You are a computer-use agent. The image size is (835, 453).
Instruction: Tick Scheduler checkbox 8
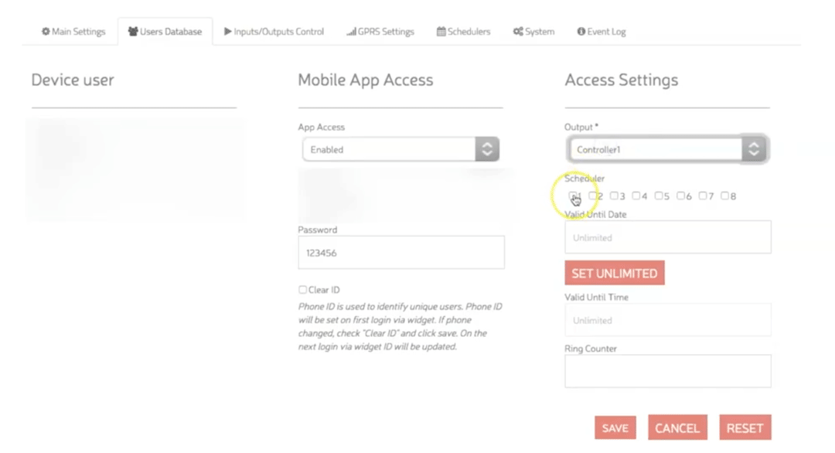[x=724, y=196]
